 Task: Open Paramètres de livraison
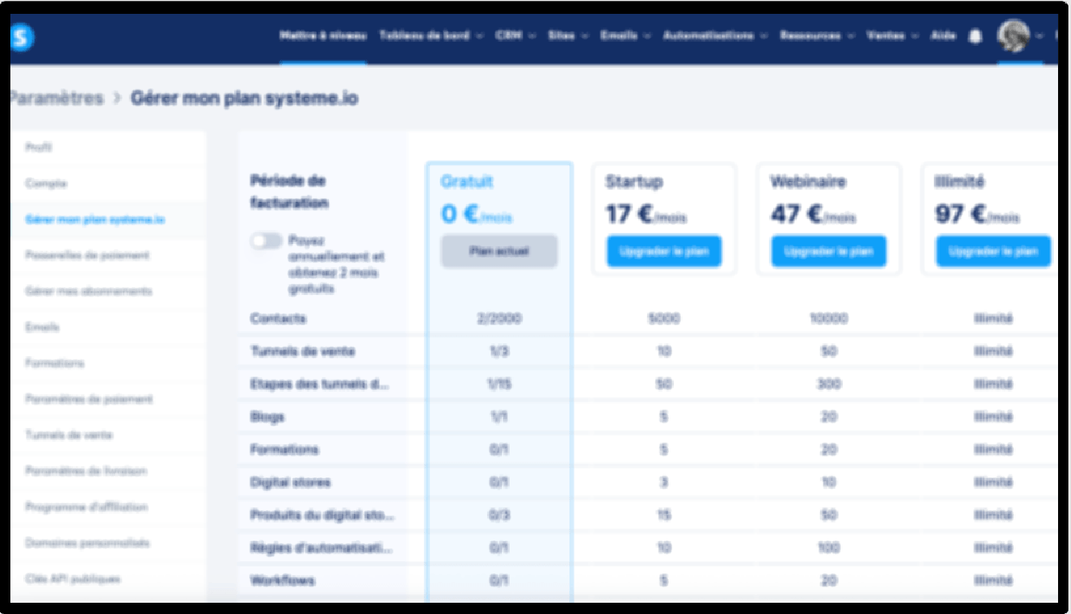coord(86,471)
